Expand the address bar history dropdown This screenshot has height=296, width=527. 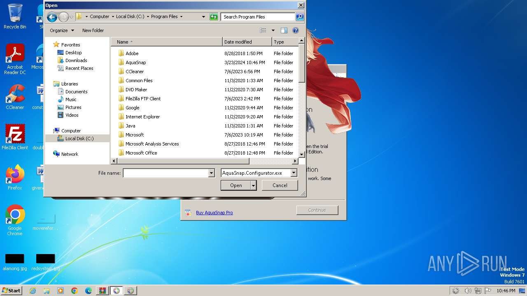click(x=203, y=17)
